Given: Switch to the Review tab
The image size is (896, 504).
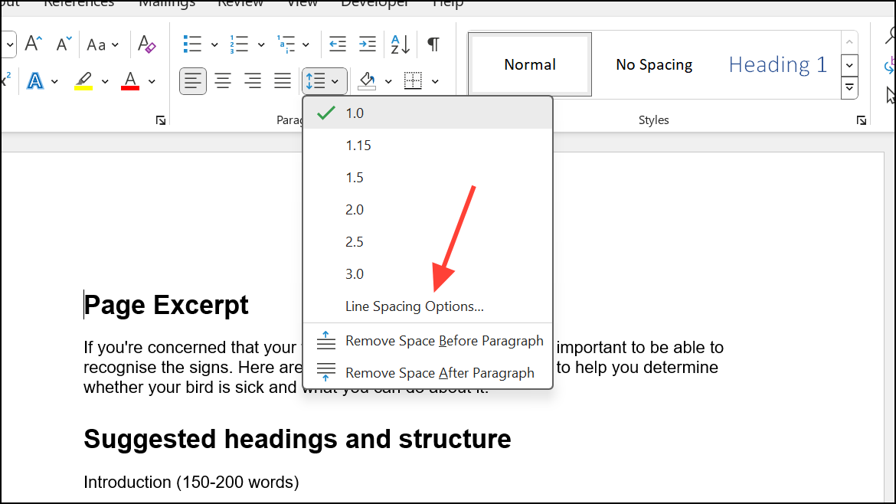Looking at the screenshot, I should [x=240, y=5].
